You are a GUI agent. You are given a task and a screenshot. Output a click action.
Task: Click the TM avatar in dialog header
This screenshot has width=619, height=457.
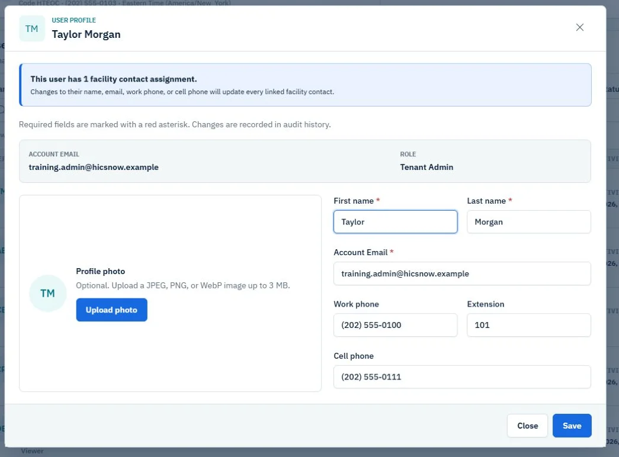pyautogui.click(x=32, y=28)
